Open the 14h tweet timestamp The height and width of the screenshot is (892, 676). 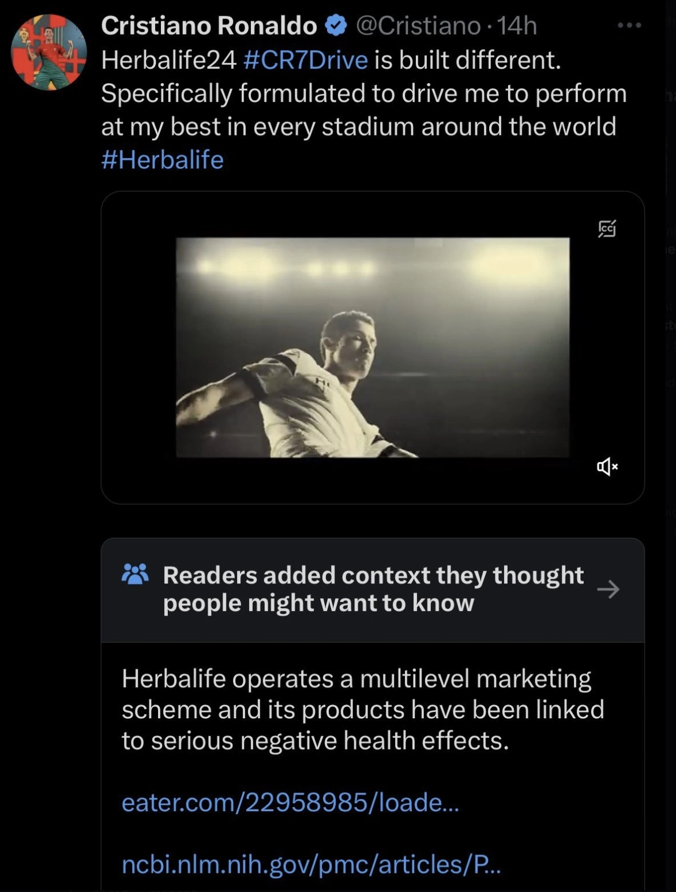517,25
